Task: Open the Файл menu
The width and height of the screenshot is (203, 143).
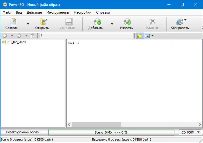Action: (7, 12)
